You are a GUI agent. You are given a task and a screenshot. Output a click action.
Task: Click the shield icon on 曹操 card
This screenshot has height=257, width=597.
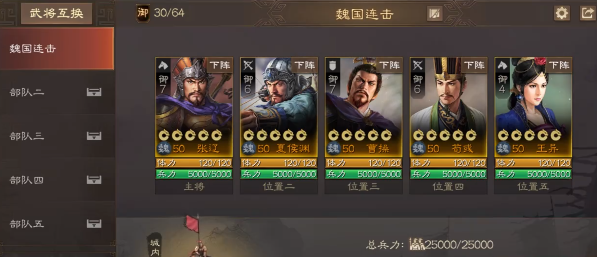(333, 66)
